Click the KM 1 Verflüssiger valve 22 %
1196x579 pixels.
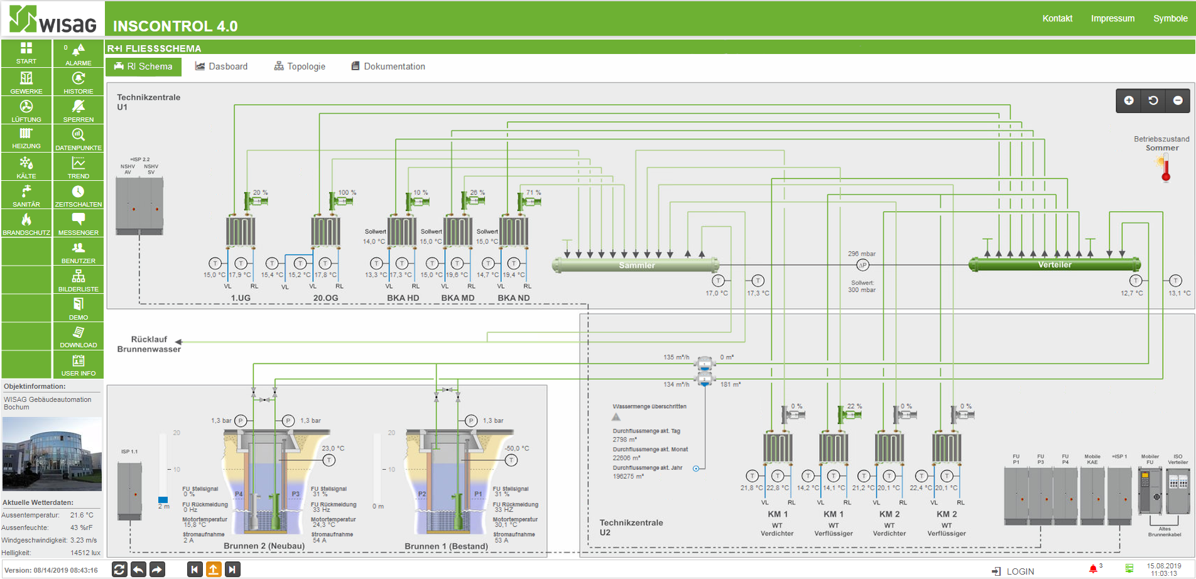(849, 414)
